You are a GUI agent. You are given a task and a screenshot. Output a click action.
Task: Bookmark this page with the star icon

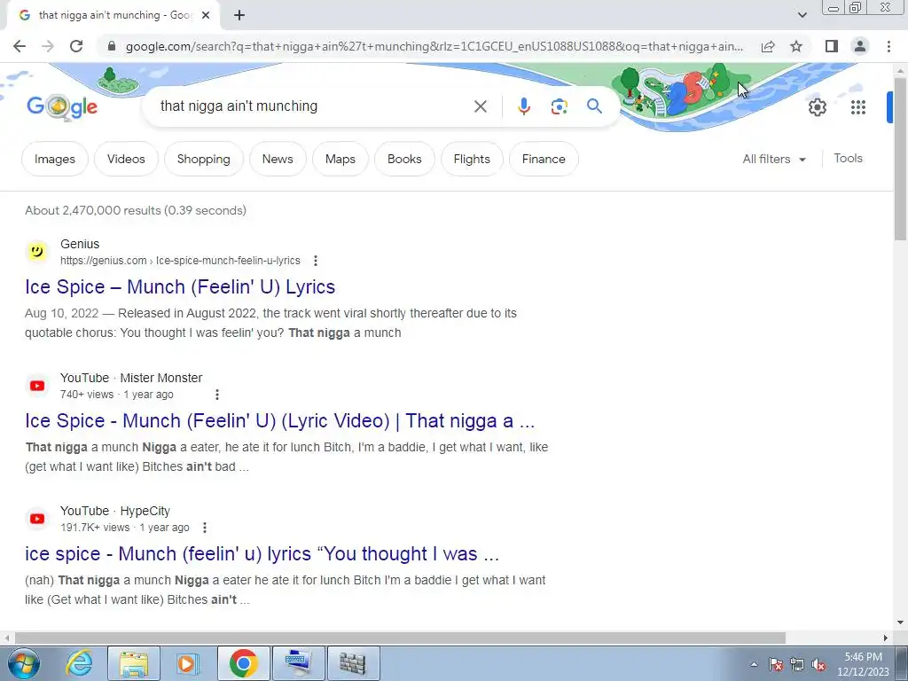(796, 46)
